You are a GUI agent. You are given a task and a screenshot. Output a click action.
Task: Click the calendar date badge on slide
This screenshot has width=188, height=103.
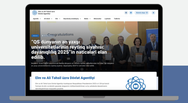(x=47, y=36)
